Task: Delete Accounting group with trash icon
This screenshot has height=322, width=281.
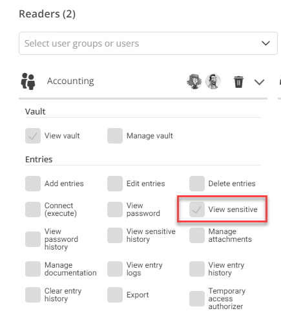Action: tap(238, 82)
